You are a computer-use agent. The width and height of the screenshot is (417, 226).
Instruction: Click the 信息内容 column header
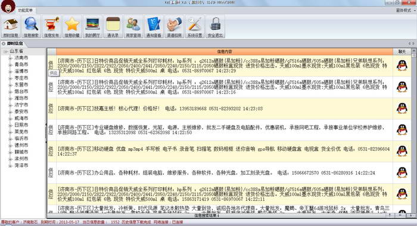coord(225,52)
